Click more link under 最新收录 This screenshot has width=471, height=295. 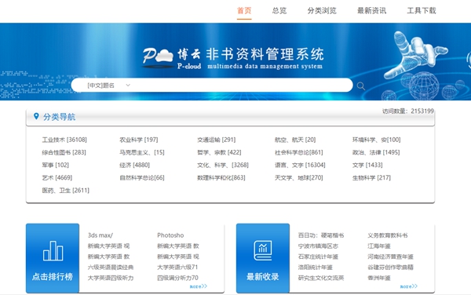coord(409,286)
